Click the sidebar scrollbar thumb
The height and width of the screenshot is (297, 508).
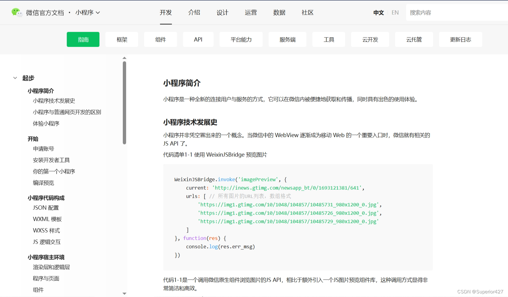pyautogui.click(x=124, y=103)
